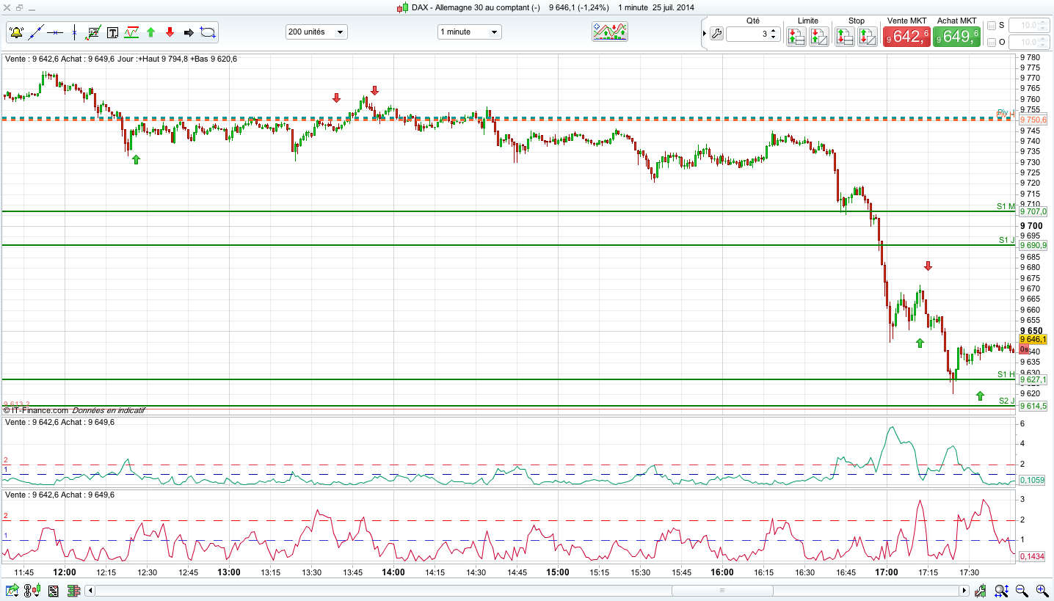Viewport: 1054px width, 601px height.
Task: Open trading settings wrench icon
Action: (x=716, y=34)
